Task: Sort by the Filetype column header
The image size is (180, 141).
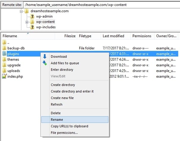Action: 89,36
